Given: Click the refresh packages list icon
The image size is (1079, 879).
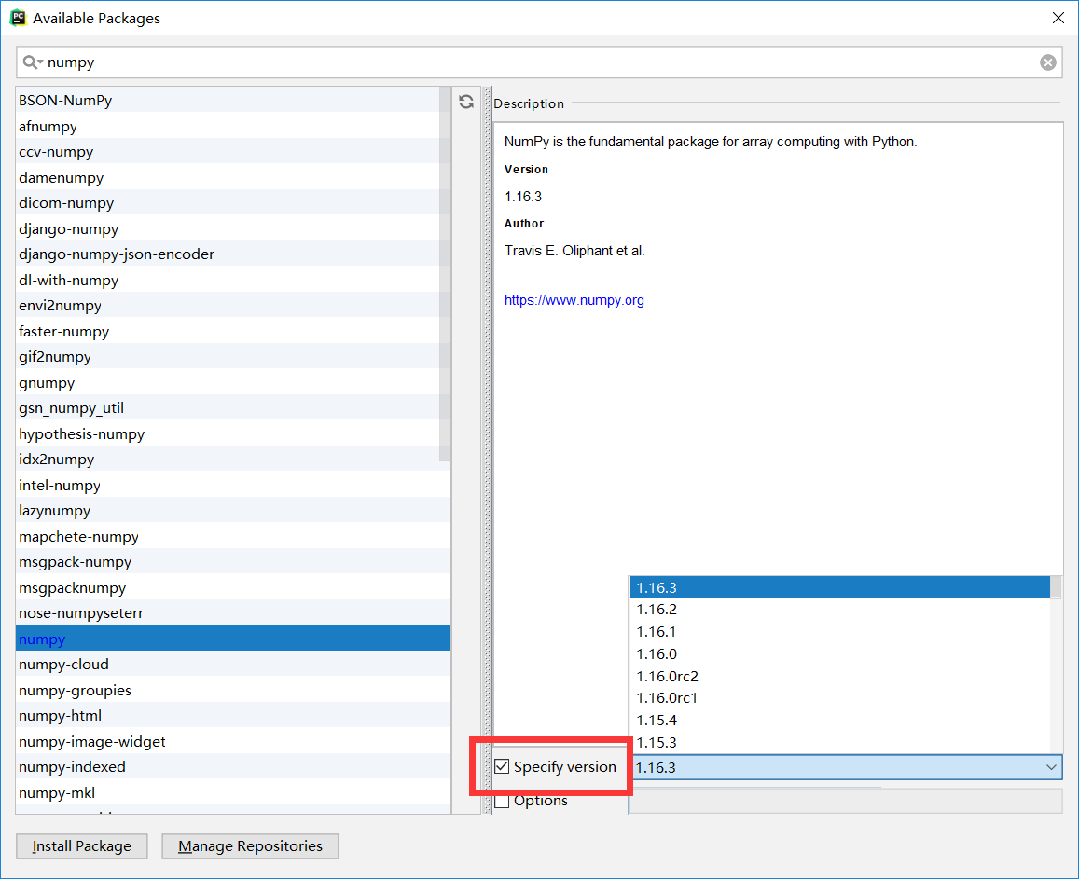Looking at the screenshot, I should tap(466, 102).
